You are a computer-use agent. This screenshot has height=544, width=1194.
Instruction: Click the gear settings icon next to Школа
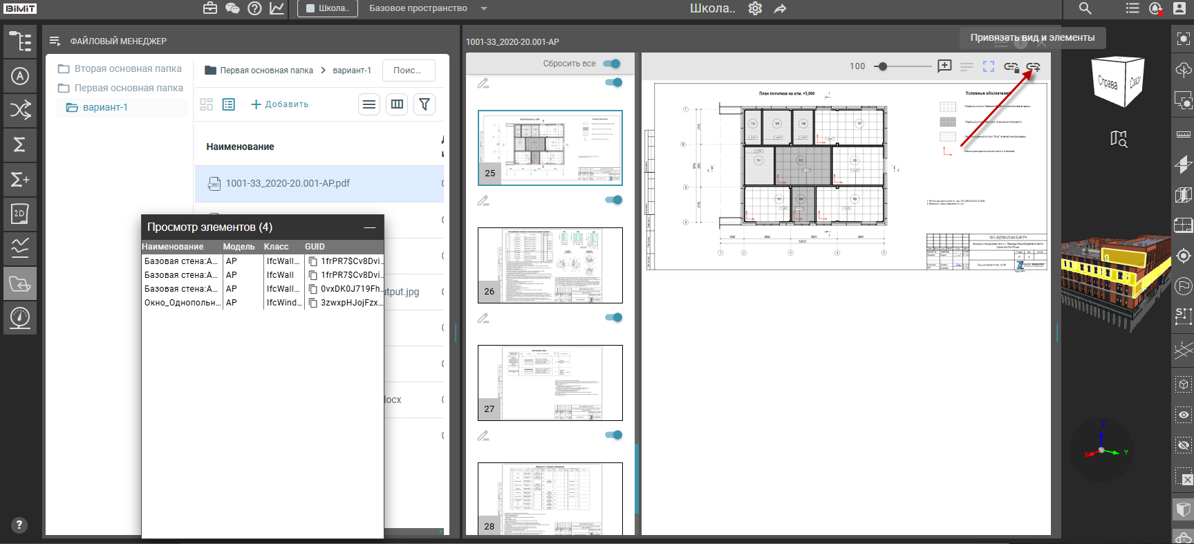point(755,8)
